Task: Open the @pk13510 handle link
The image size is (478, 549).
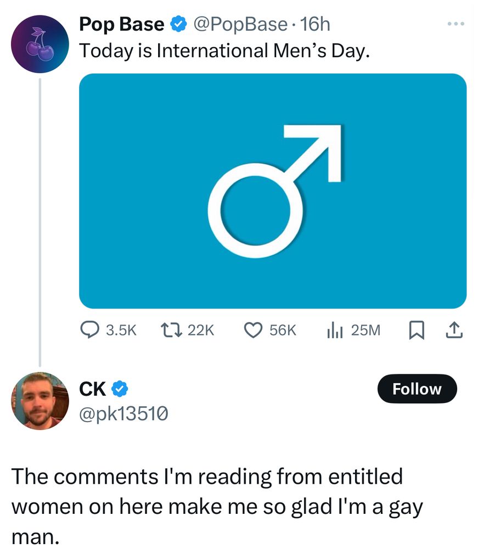Action: (124, 413)
